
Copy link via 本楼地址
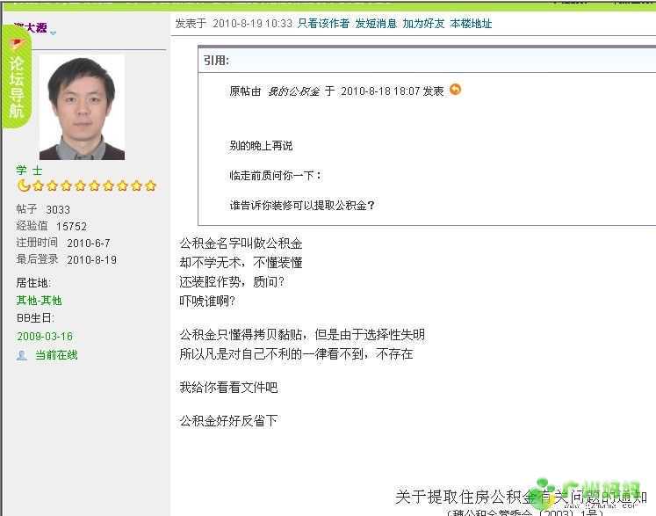pos(471,24)
